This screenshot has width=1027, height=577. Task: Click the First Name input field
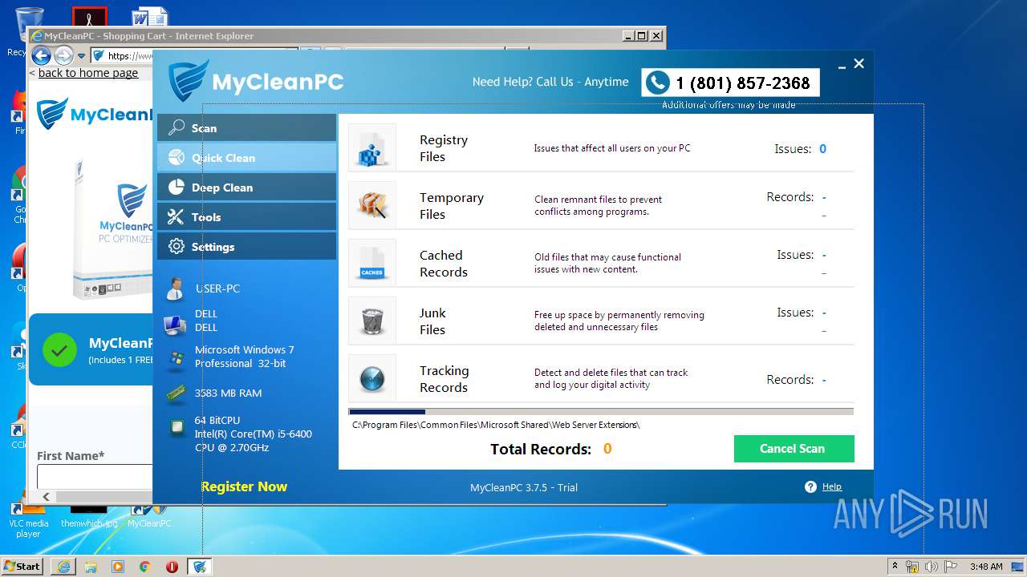[95, 476]
